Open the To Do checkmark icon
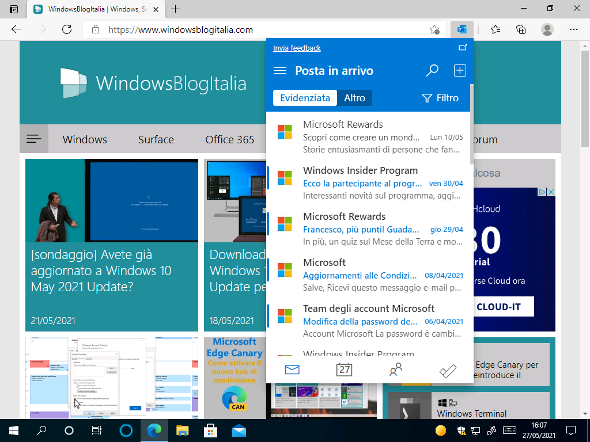The height and width of the screenshot is (442, 590). pyautogui.click(x=448, y=371)
